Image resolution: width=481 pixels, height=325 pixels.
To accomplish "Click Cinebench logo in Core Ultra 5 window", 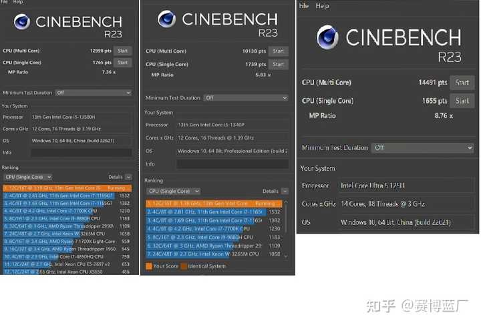I will pos(327,37).
